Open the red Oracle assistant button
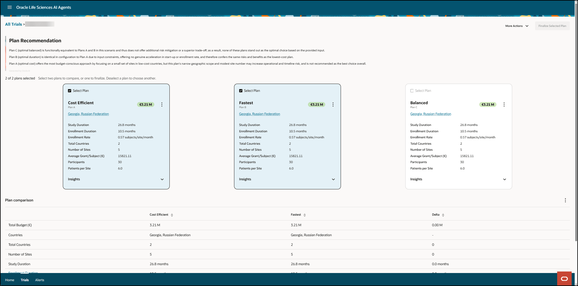The image size is (578, 286). tap(564, 279)
